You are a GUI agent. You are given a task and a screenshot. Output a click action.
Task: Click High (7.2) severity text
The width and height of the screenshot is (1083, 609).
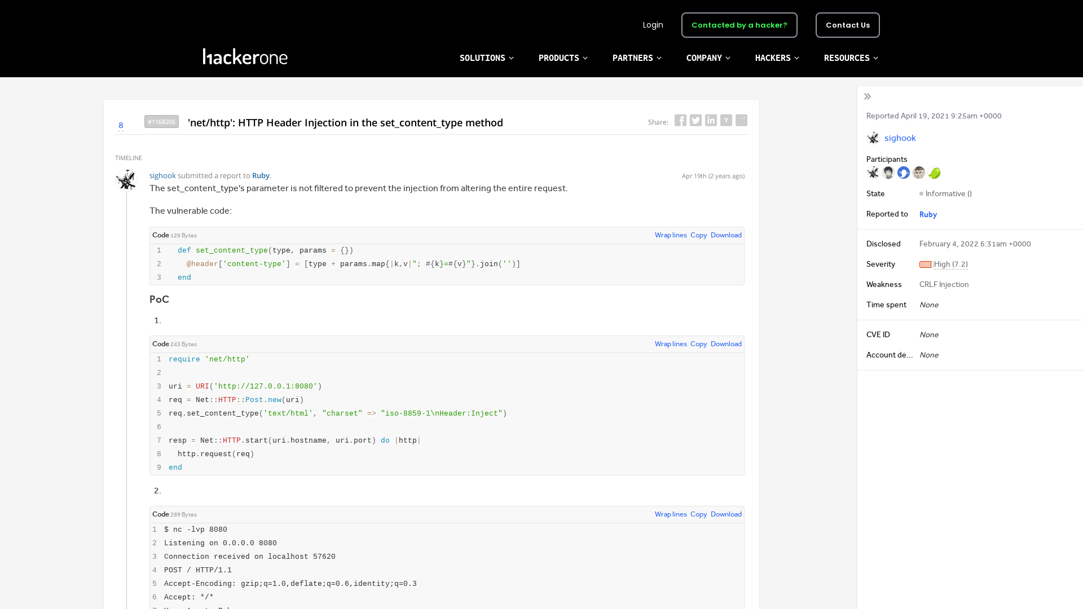click(x=951, y=264)
